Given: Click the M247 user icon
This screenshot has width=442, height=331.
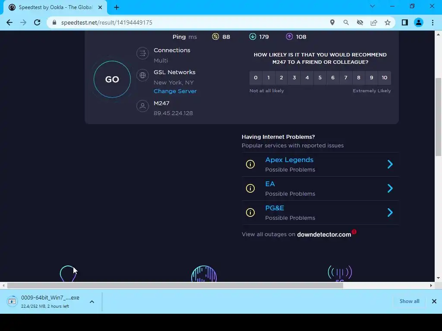Looking at the screenshot, I should click(x=142, y=106).
